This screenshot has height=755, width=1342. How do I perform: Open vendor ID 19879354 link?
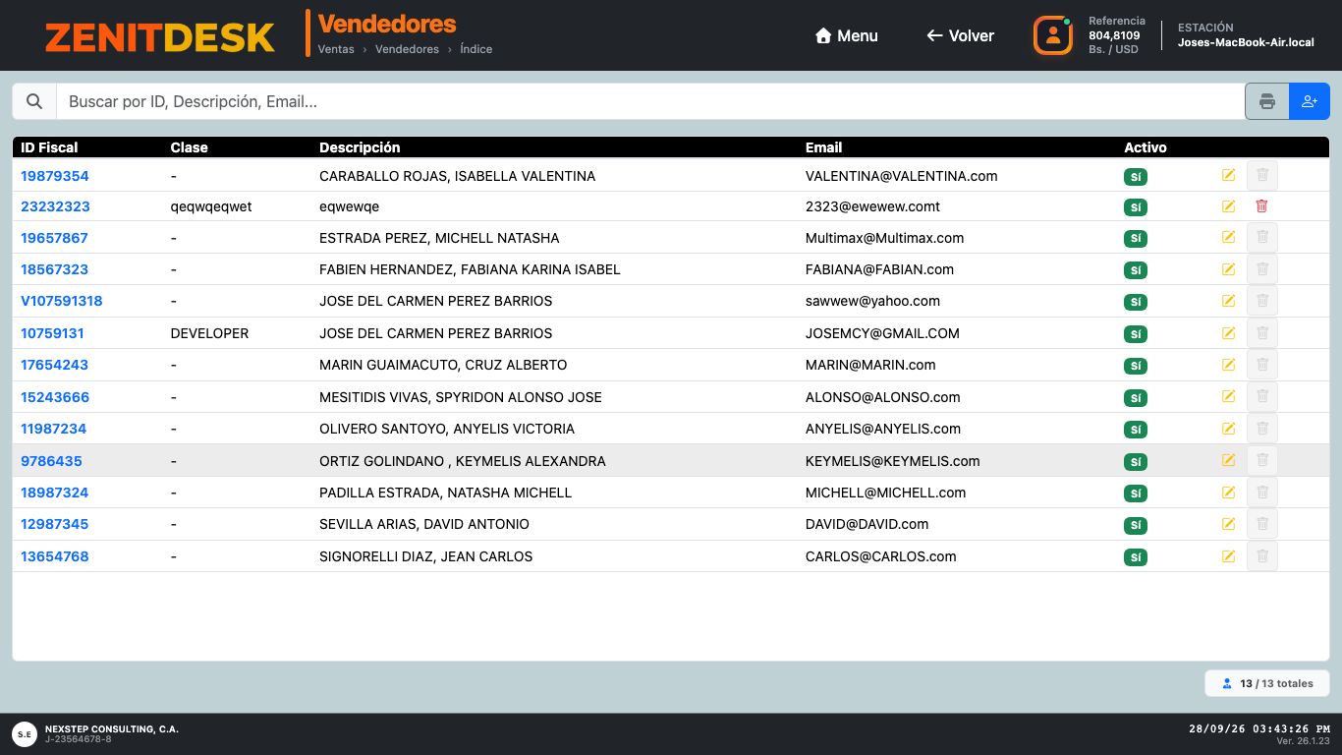coord(55,176)
